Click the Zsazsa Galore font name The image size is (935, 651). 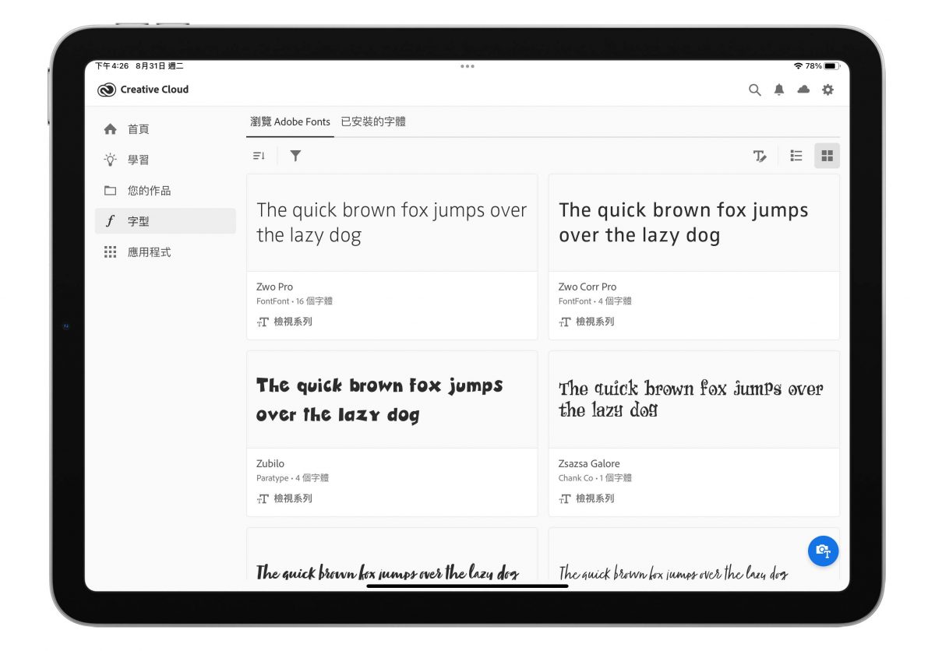click(x=589, y=463)
